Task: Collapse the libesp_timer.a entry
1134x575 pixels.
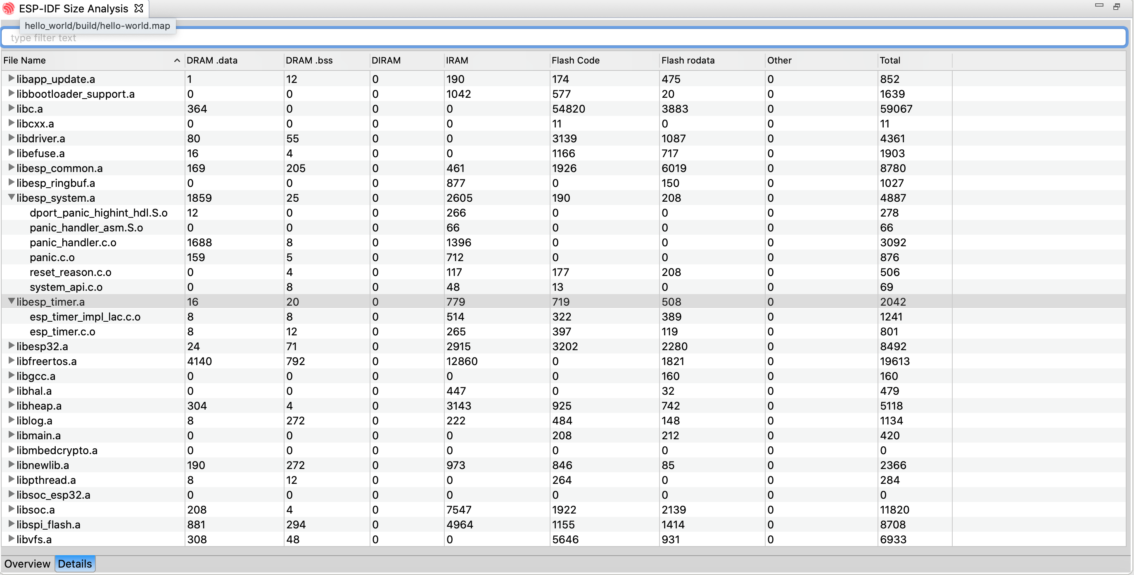Action: (x=12, y=301)
